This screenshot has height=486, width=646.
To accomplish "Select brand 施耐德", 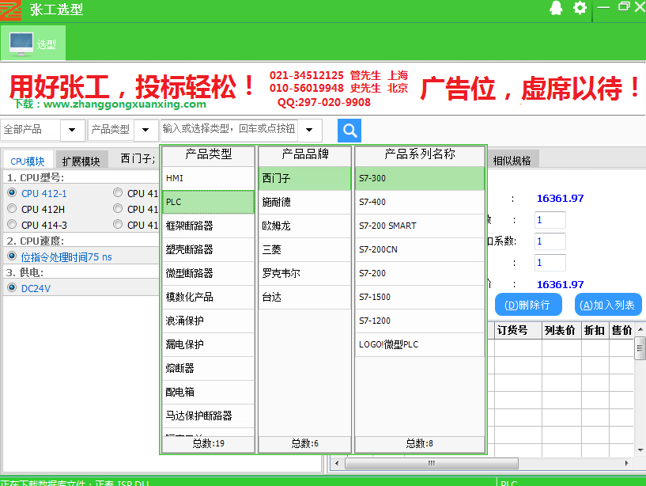I will point(305,202).
